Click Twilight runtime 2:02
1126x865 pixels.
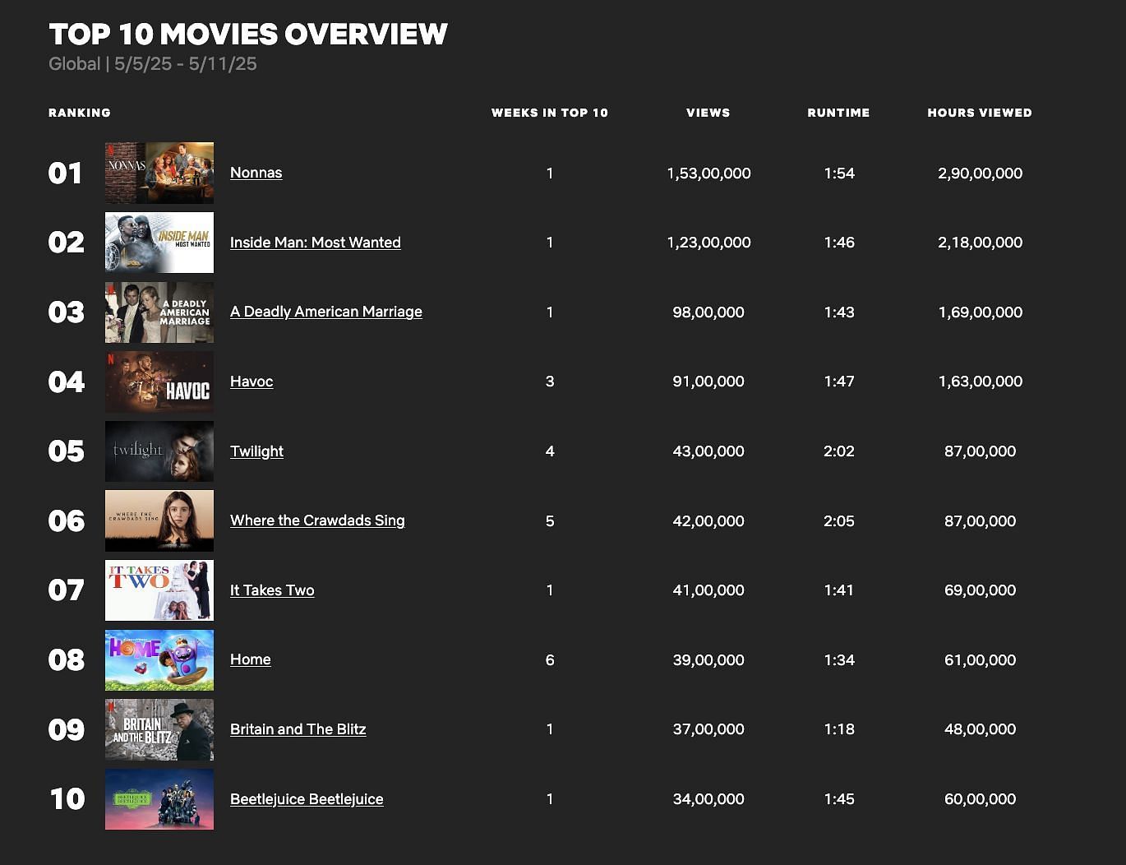click(839, 451)
